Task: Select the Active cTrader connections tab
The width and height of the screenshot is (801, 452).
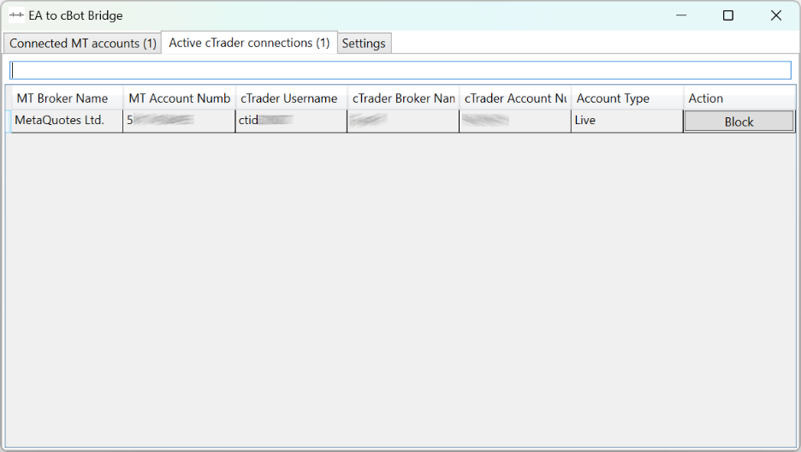Action: pyautogui.click(x=249, y=43)
